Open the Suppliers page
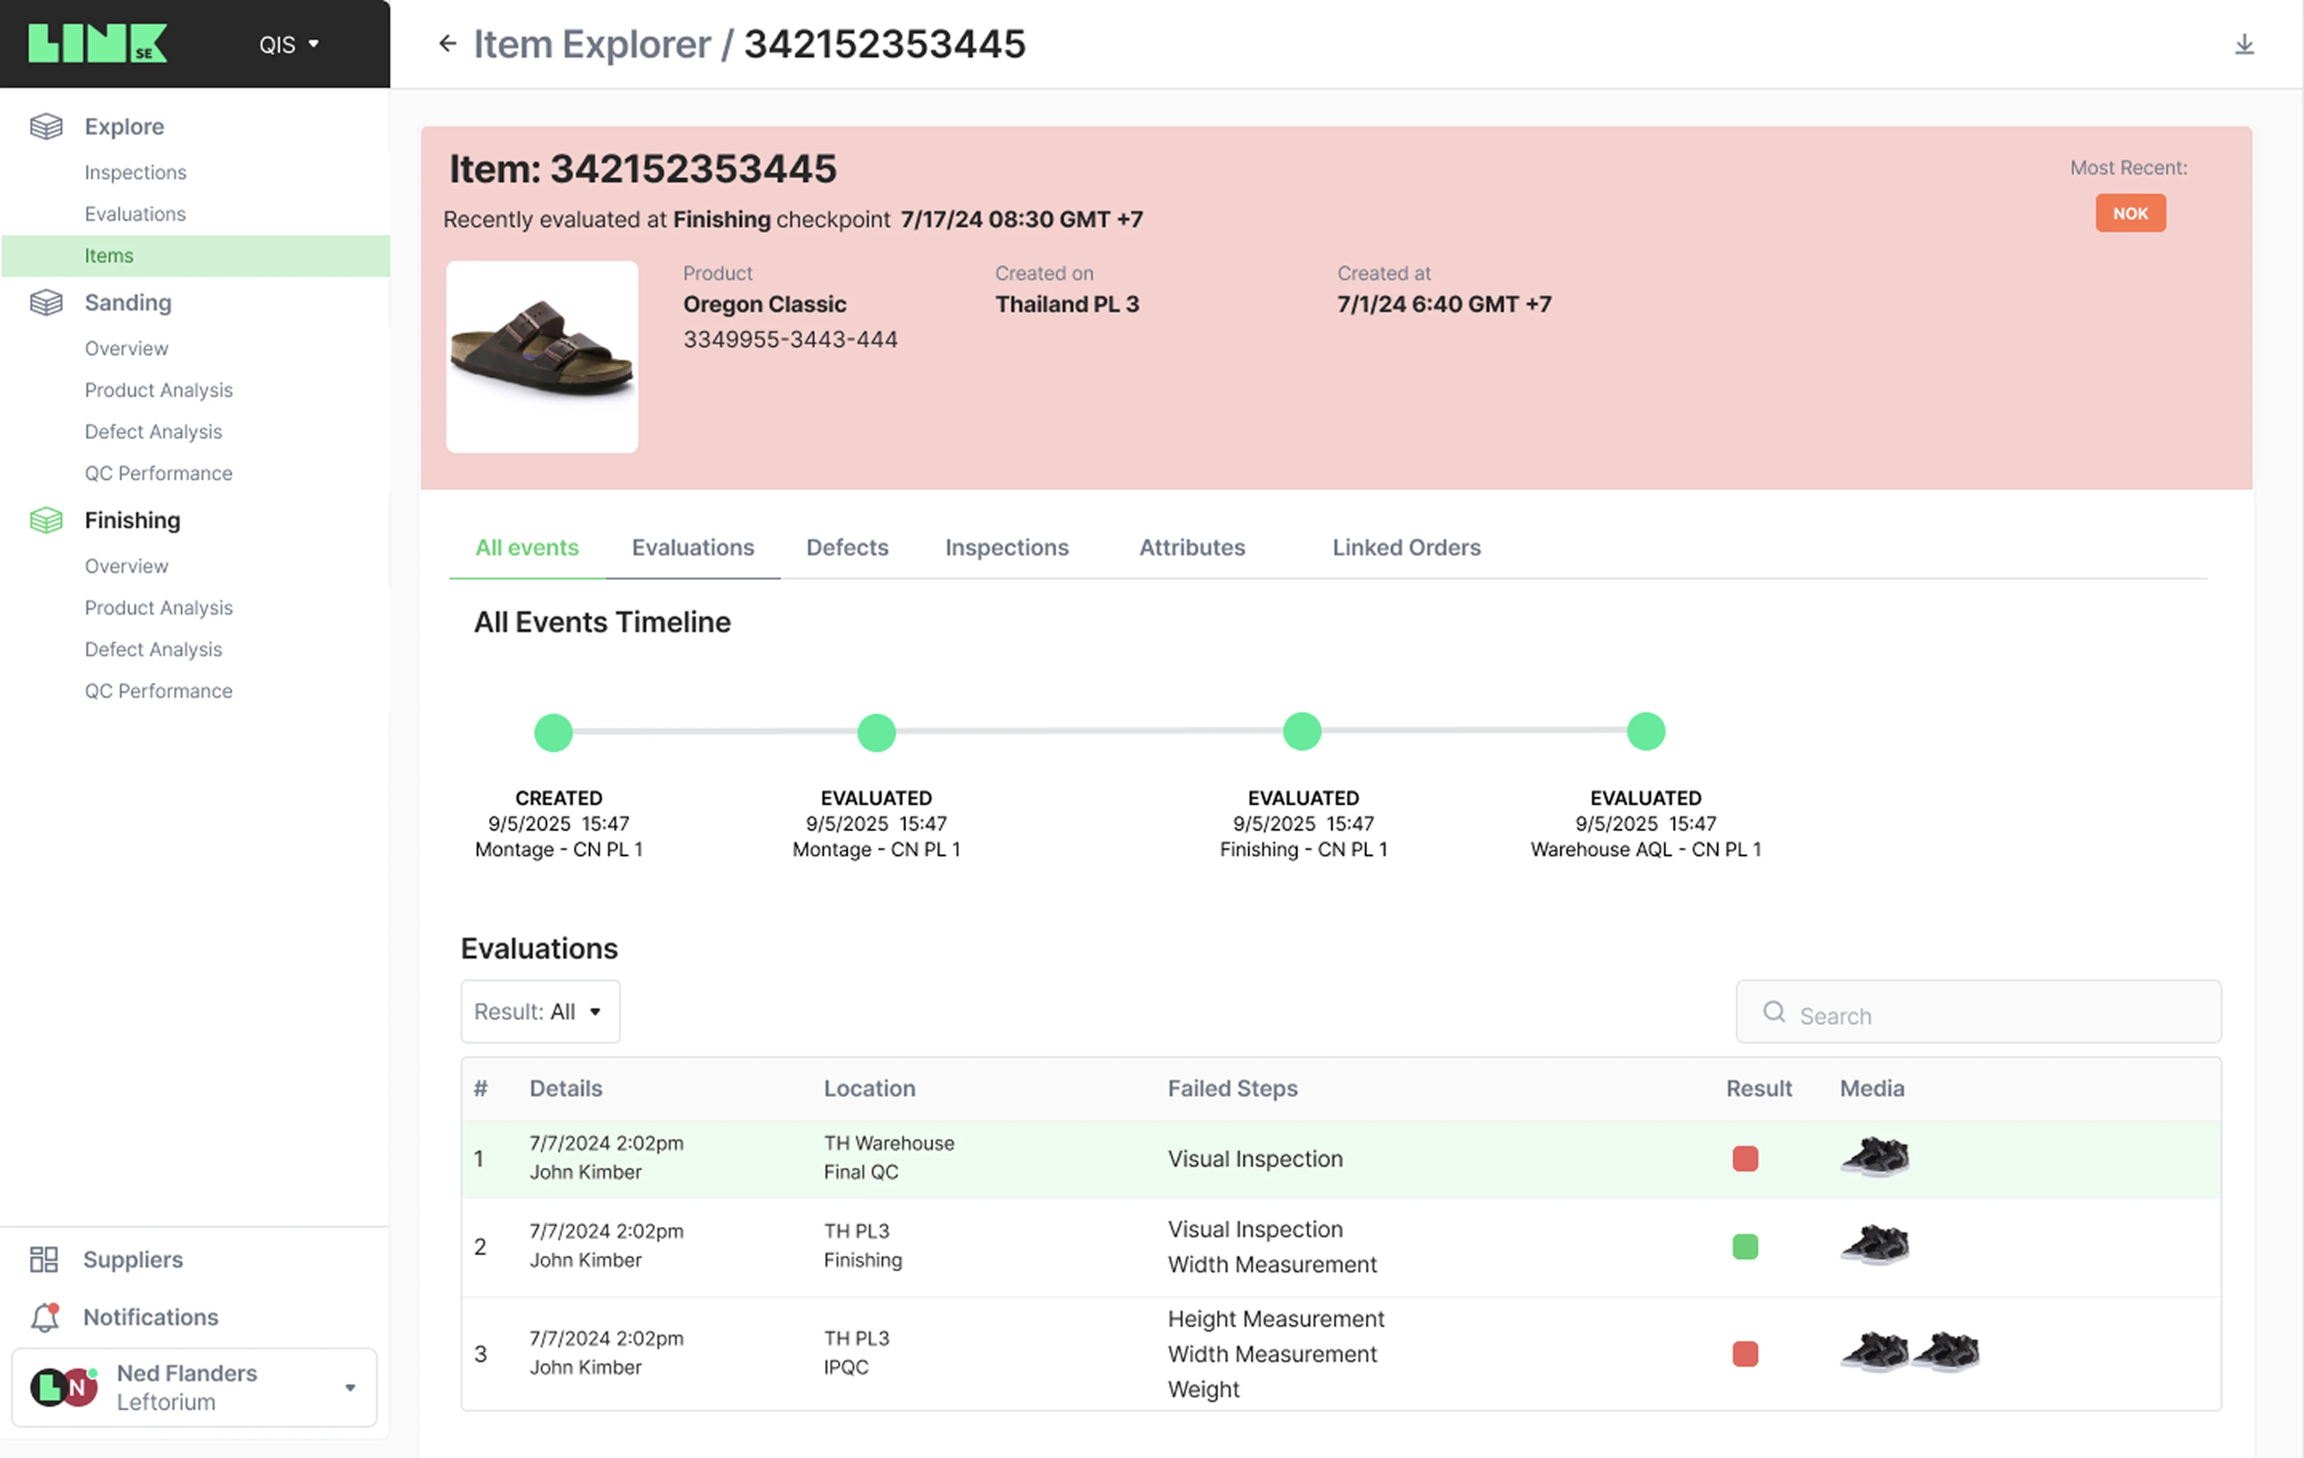The height and width of the screenshot is (1458, 2304). (x=133, y=1259)
